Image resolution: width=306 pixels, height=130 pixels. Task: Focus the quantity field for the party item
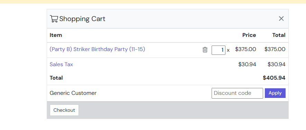[x=219, y=50]
